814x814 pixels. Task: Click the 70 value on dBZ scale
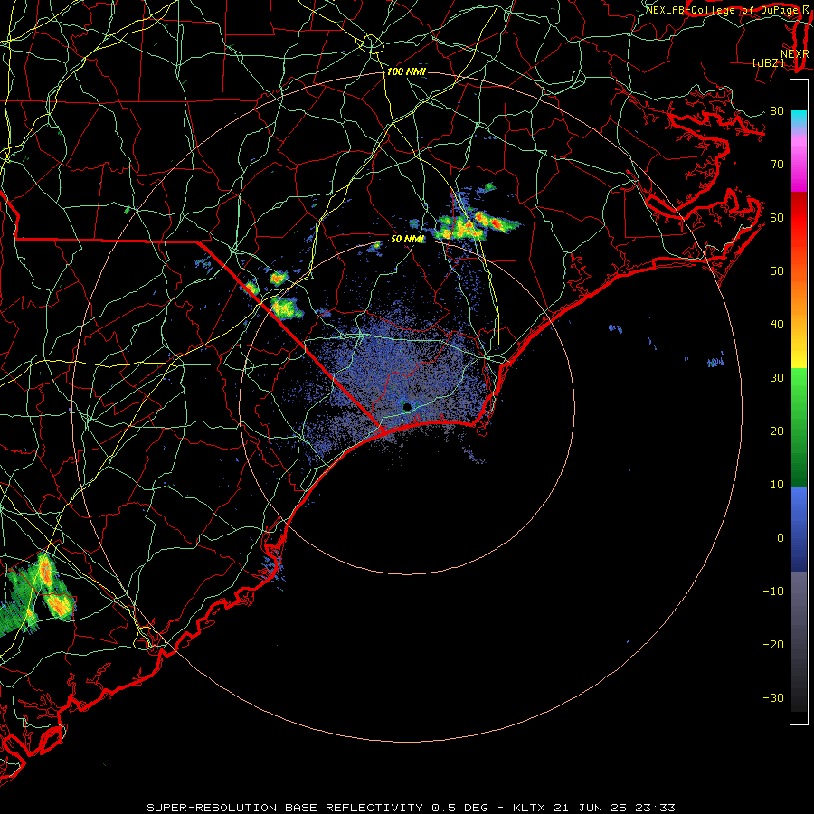tap(777, 164)
